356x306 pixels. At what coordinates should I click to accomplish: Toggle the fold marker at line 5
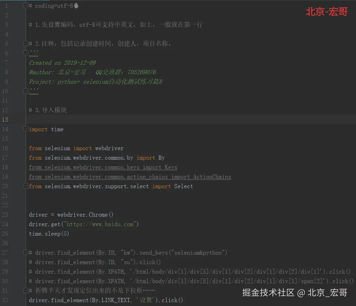pos(26,43)
